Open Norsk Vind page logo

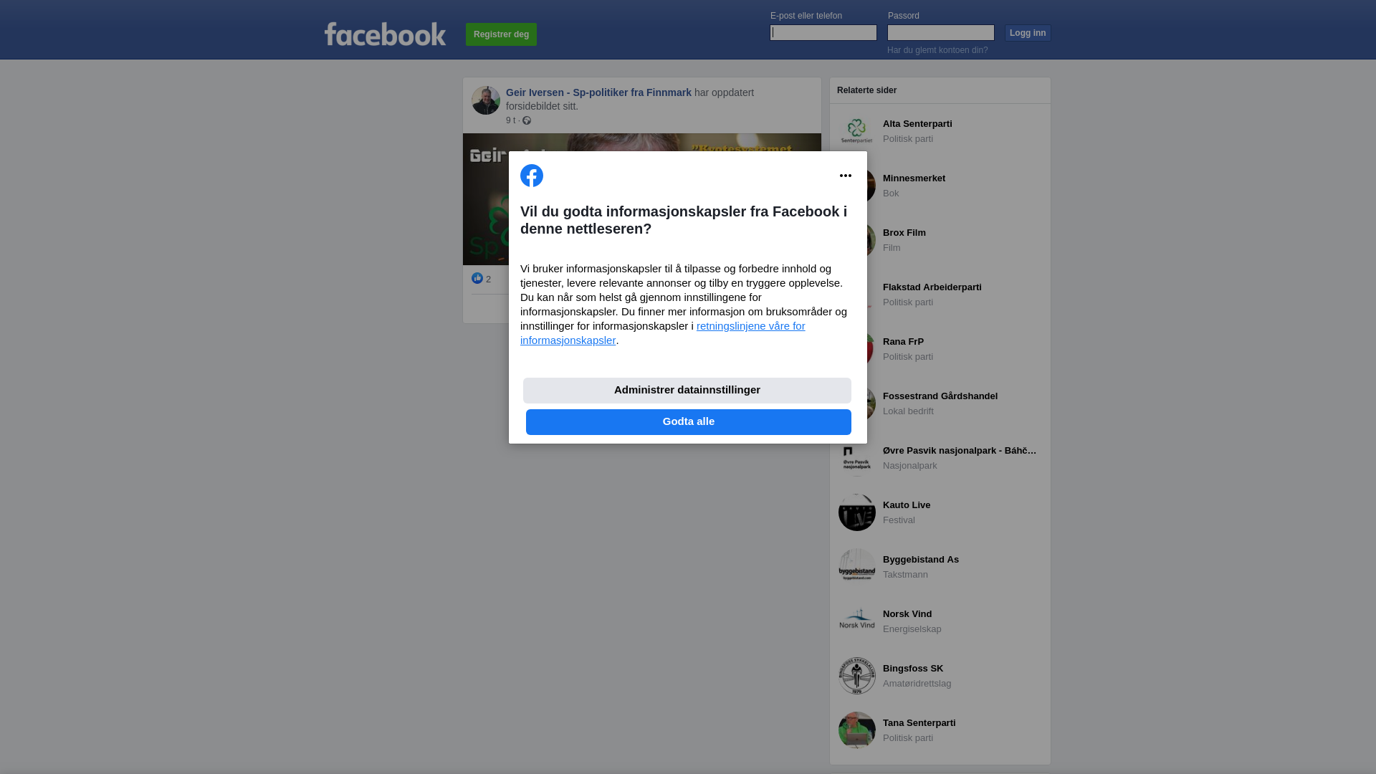tap(857, 621)
